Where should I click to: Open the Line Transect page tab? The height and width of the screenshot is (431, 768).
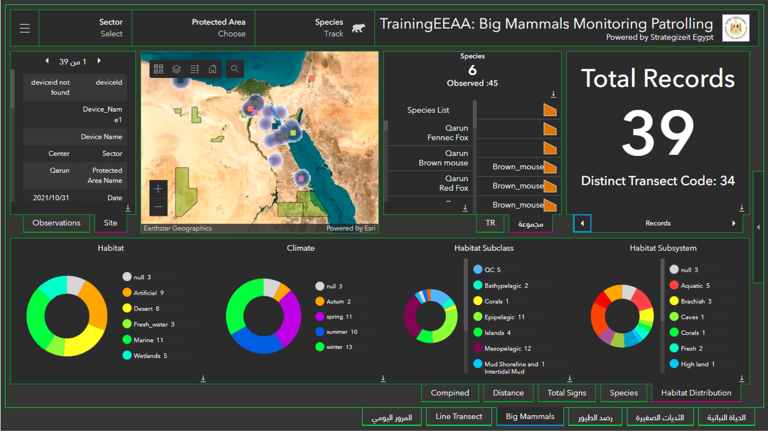tap(459, 417)
